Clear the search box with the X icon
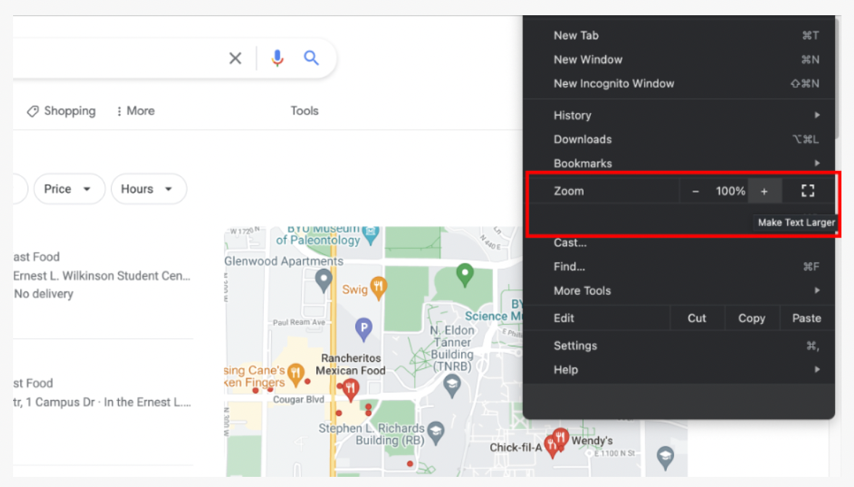Viewport: 854px width, 487px height. point(236,58)
